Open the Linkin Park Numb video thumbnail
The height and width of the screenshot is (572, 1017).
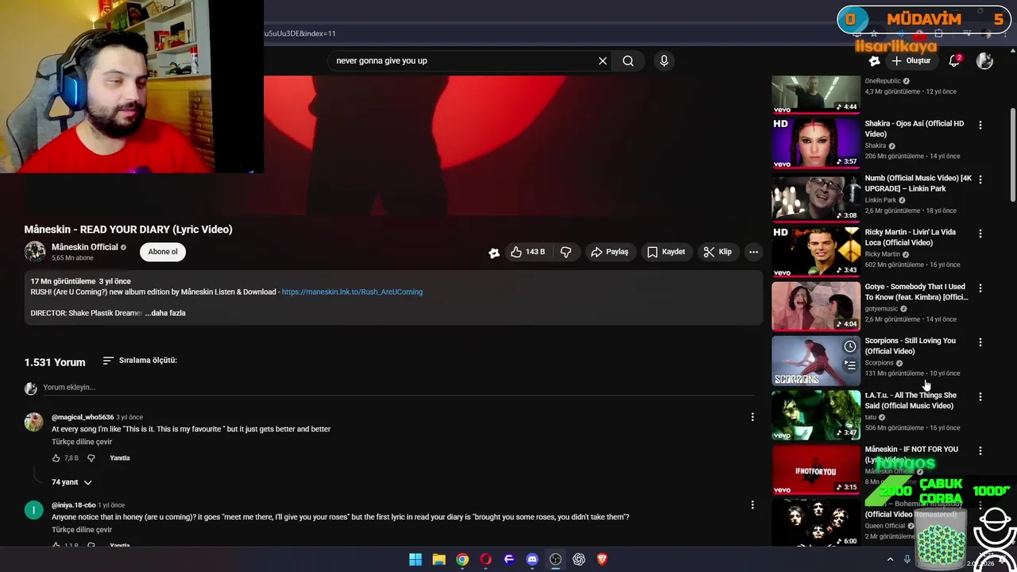click(x=815, y=198)
